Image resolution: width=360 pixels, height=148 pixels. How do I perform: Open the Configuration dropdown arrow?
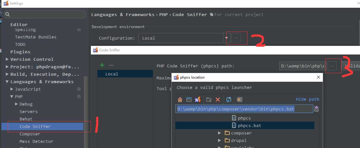pyautogui.click(x=226, y=38)
